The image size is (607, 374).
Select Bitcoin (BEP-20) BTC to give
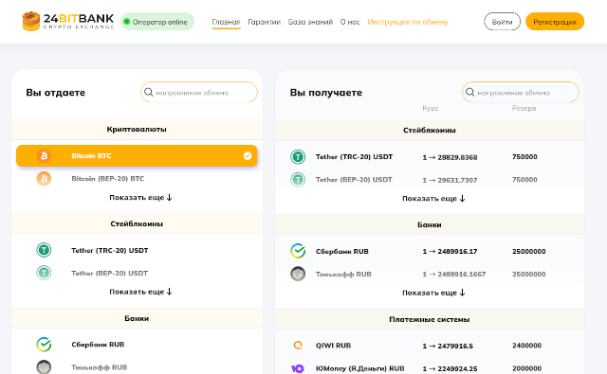(x=137, y=179)
